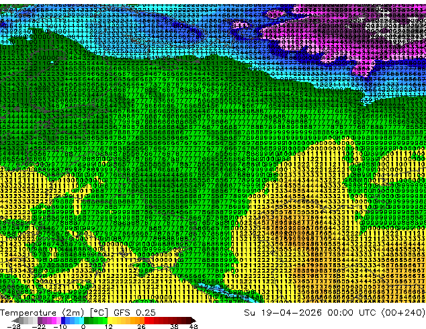Click the '38' legend value

175,326
